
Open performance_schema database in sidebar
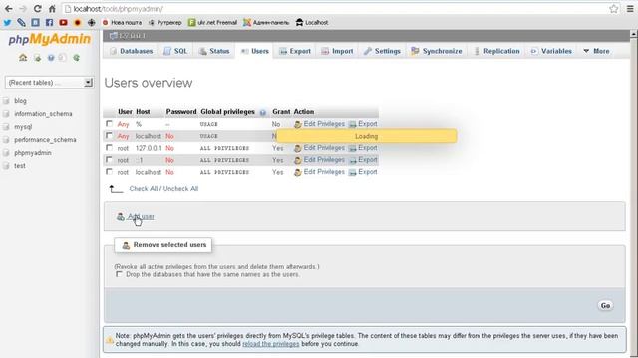(x=45, y=140)
